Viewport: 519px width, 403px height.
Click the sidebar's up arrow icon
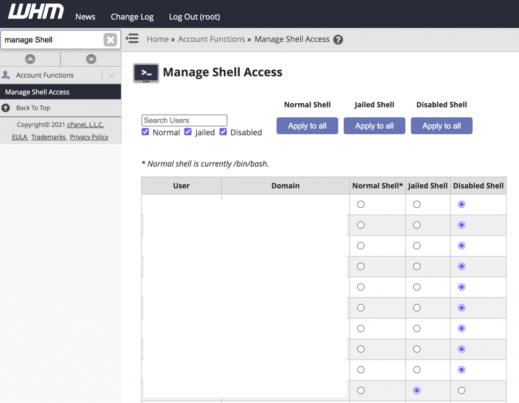30,59
